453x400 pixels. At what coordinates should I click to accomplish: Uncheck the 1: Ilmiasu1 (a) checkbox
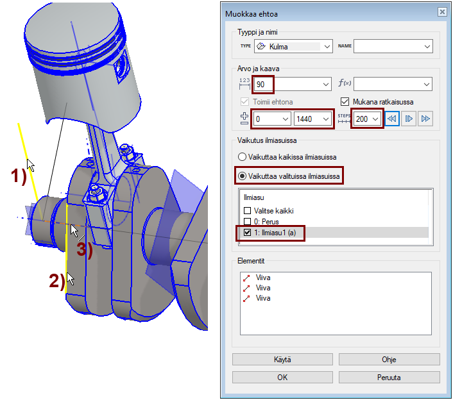(x=248, y=233)
